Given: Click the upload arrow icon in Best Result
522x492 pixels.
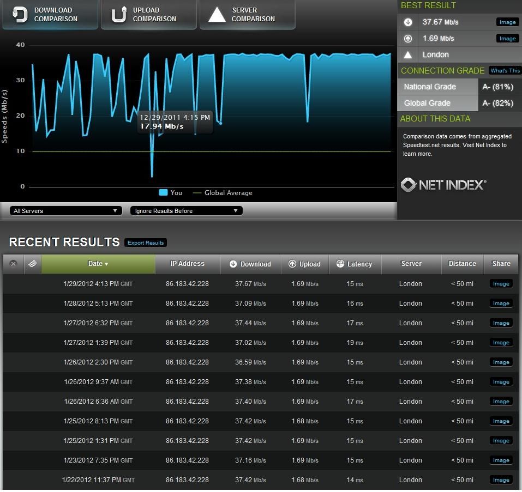Looking at the screenshot, I should pyautogui.click(x=408, y=39).
